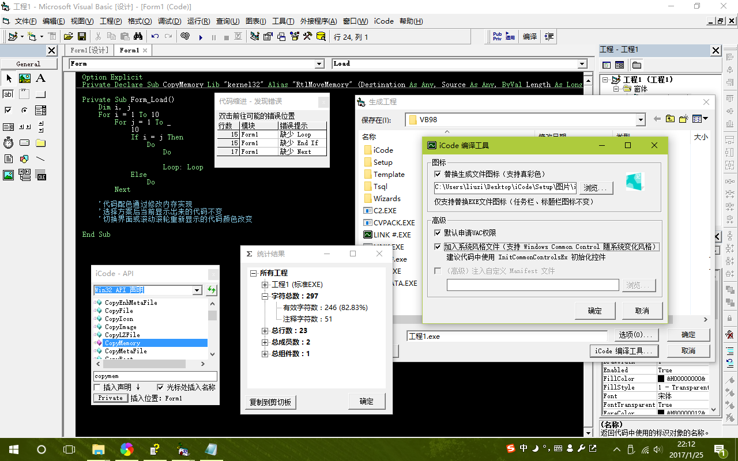Image resolution: width=738 pixels, height=461 pixels.
Task: Toggle the default UAC permission request checkbox
Action: [438, 233]
